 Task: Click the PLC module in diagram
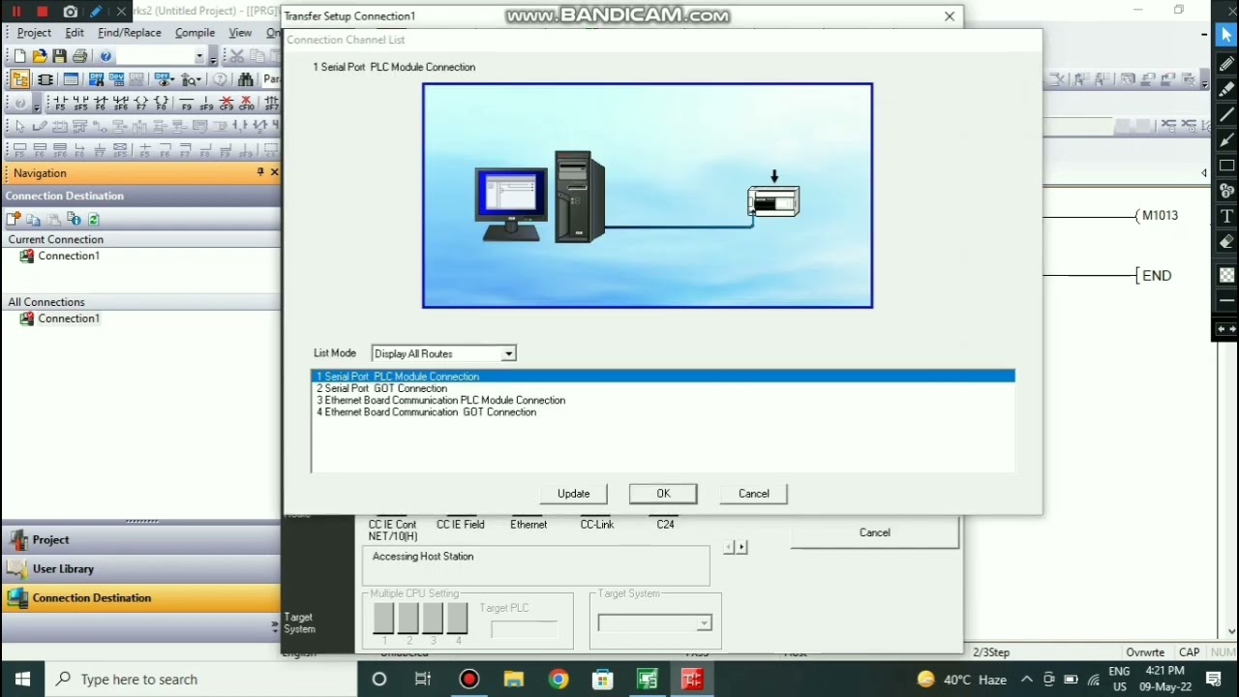(774, 202)
